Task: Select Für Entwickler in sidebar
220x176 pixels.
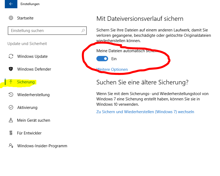Action: coord(29,133)
